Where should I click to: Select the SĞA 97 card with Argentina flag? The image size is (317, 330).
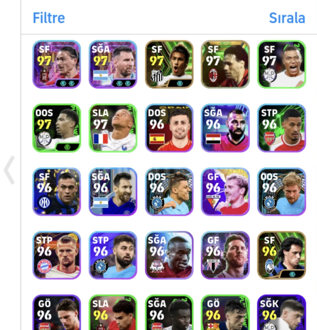click(113, 64)
